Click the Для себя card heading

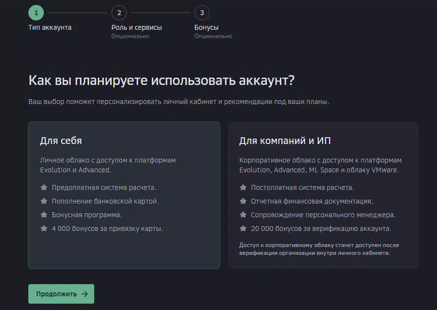[61, 141]
